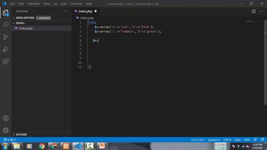Click Ln 5, Col 7 cursor position

(198, 140)
